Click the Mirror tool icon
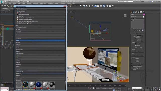This screenshot has height=91, width=161. click(84, 6)
